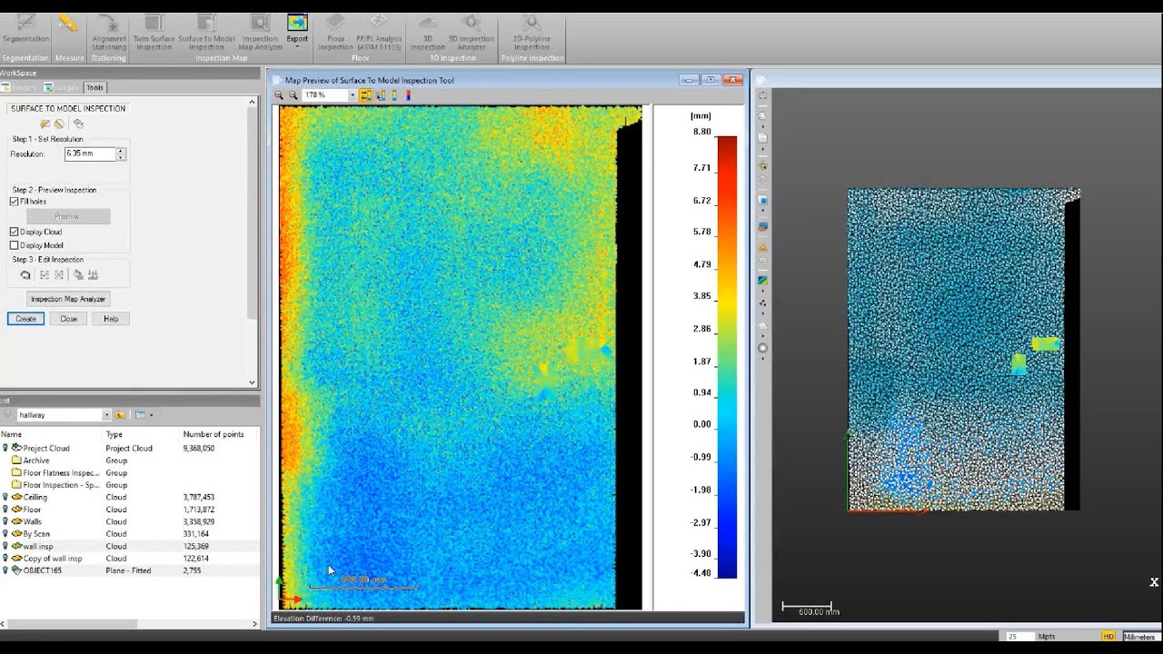Select the Floor cloud row
1163x654 pixels.
(x=129, y=510)
